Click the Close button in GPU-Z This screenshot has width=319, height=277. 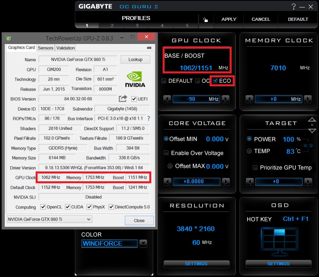tap(139, 221)
